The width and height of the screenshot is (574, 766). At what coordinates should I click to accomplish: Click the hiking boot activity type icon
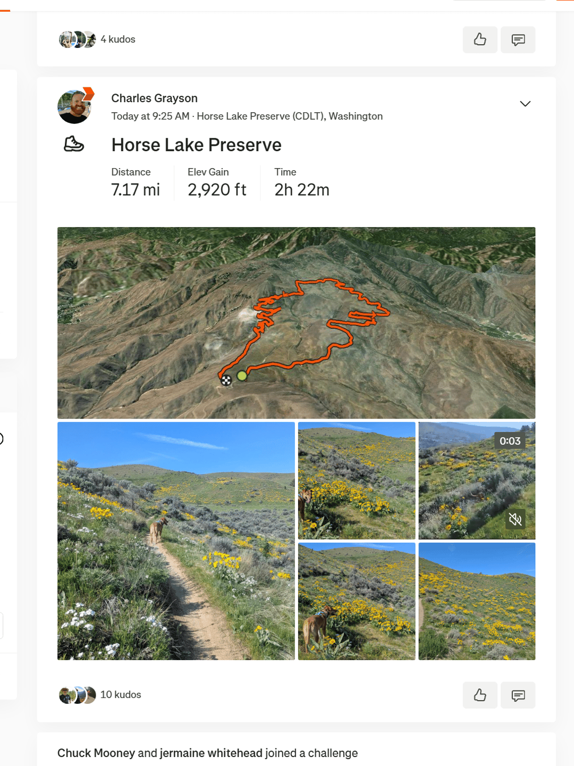coord(74,144)
